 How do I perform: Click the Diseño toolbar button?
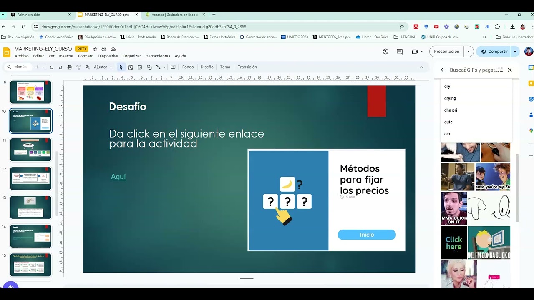pos(207,67)
